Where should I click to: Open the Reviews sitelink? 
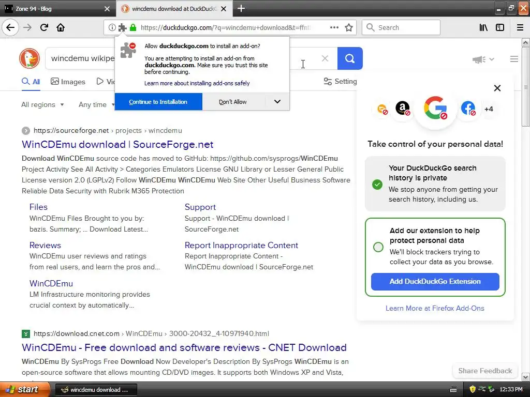click(45, 245)
